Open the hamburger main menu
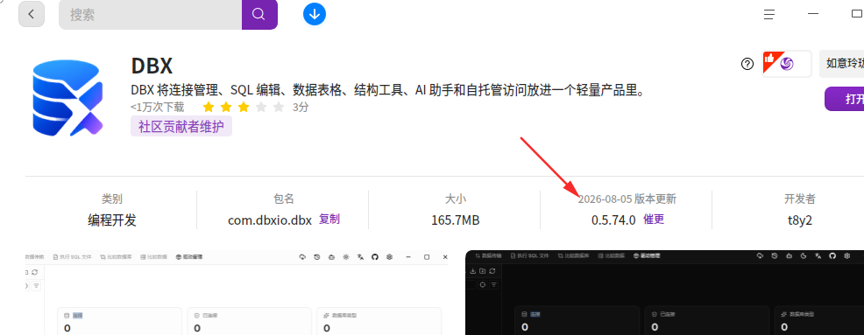Viewport: 864px width, 335px height. pyautogui.click(x=769, y=14)
